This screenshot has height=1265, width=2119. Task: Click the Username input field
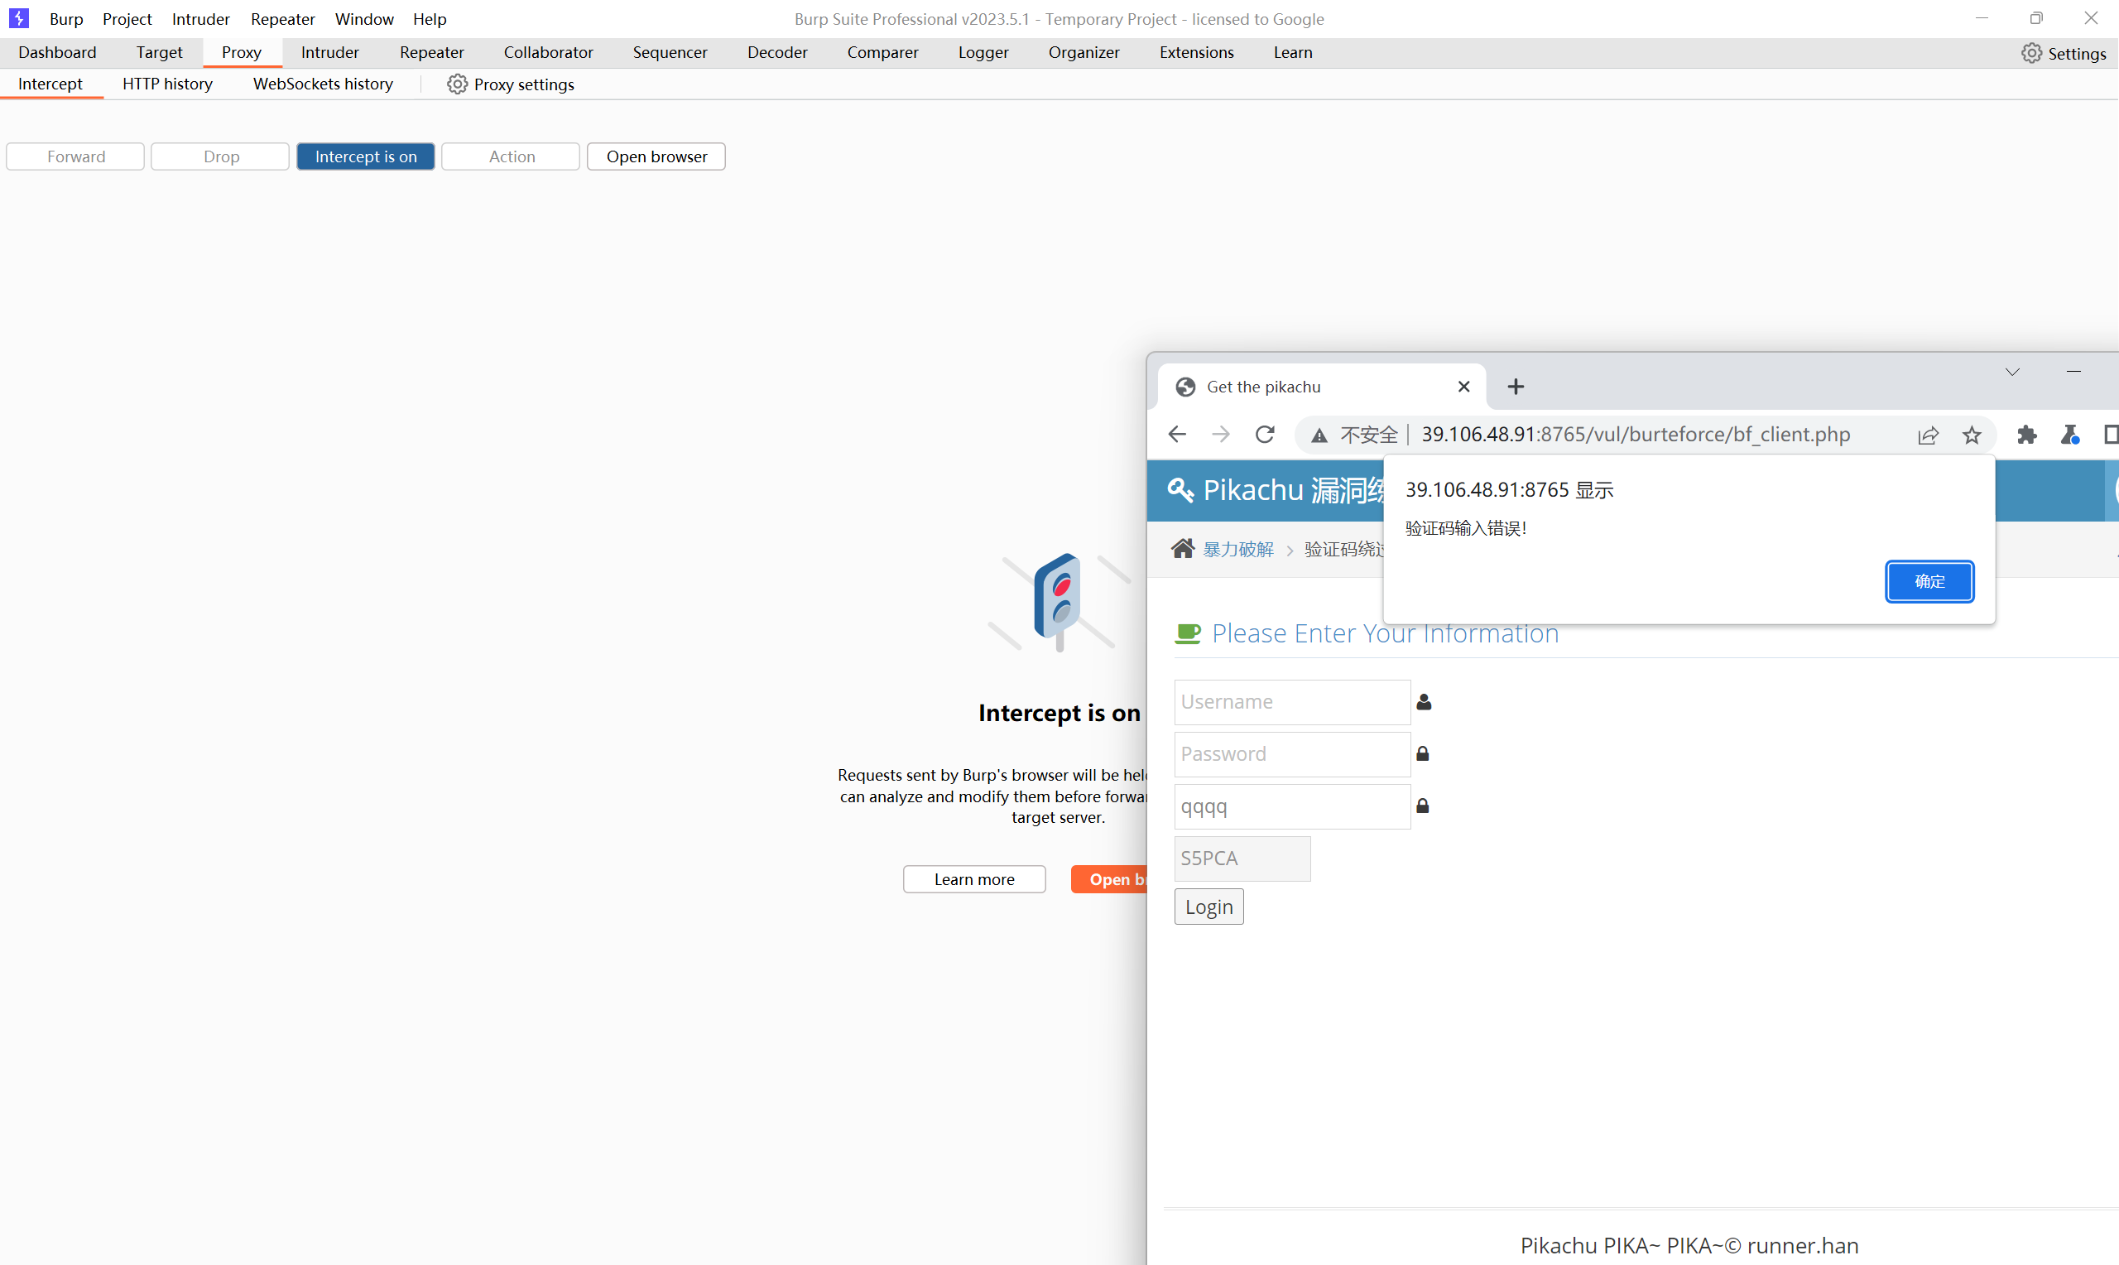[x=1291, y=701]
